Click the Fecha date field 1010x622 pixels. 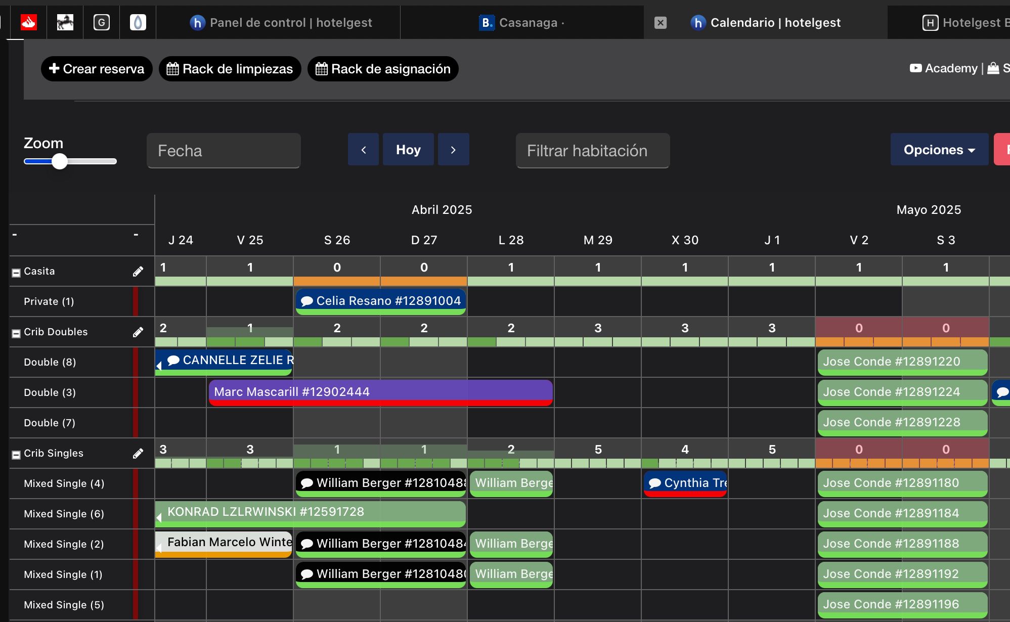(224, 151)
